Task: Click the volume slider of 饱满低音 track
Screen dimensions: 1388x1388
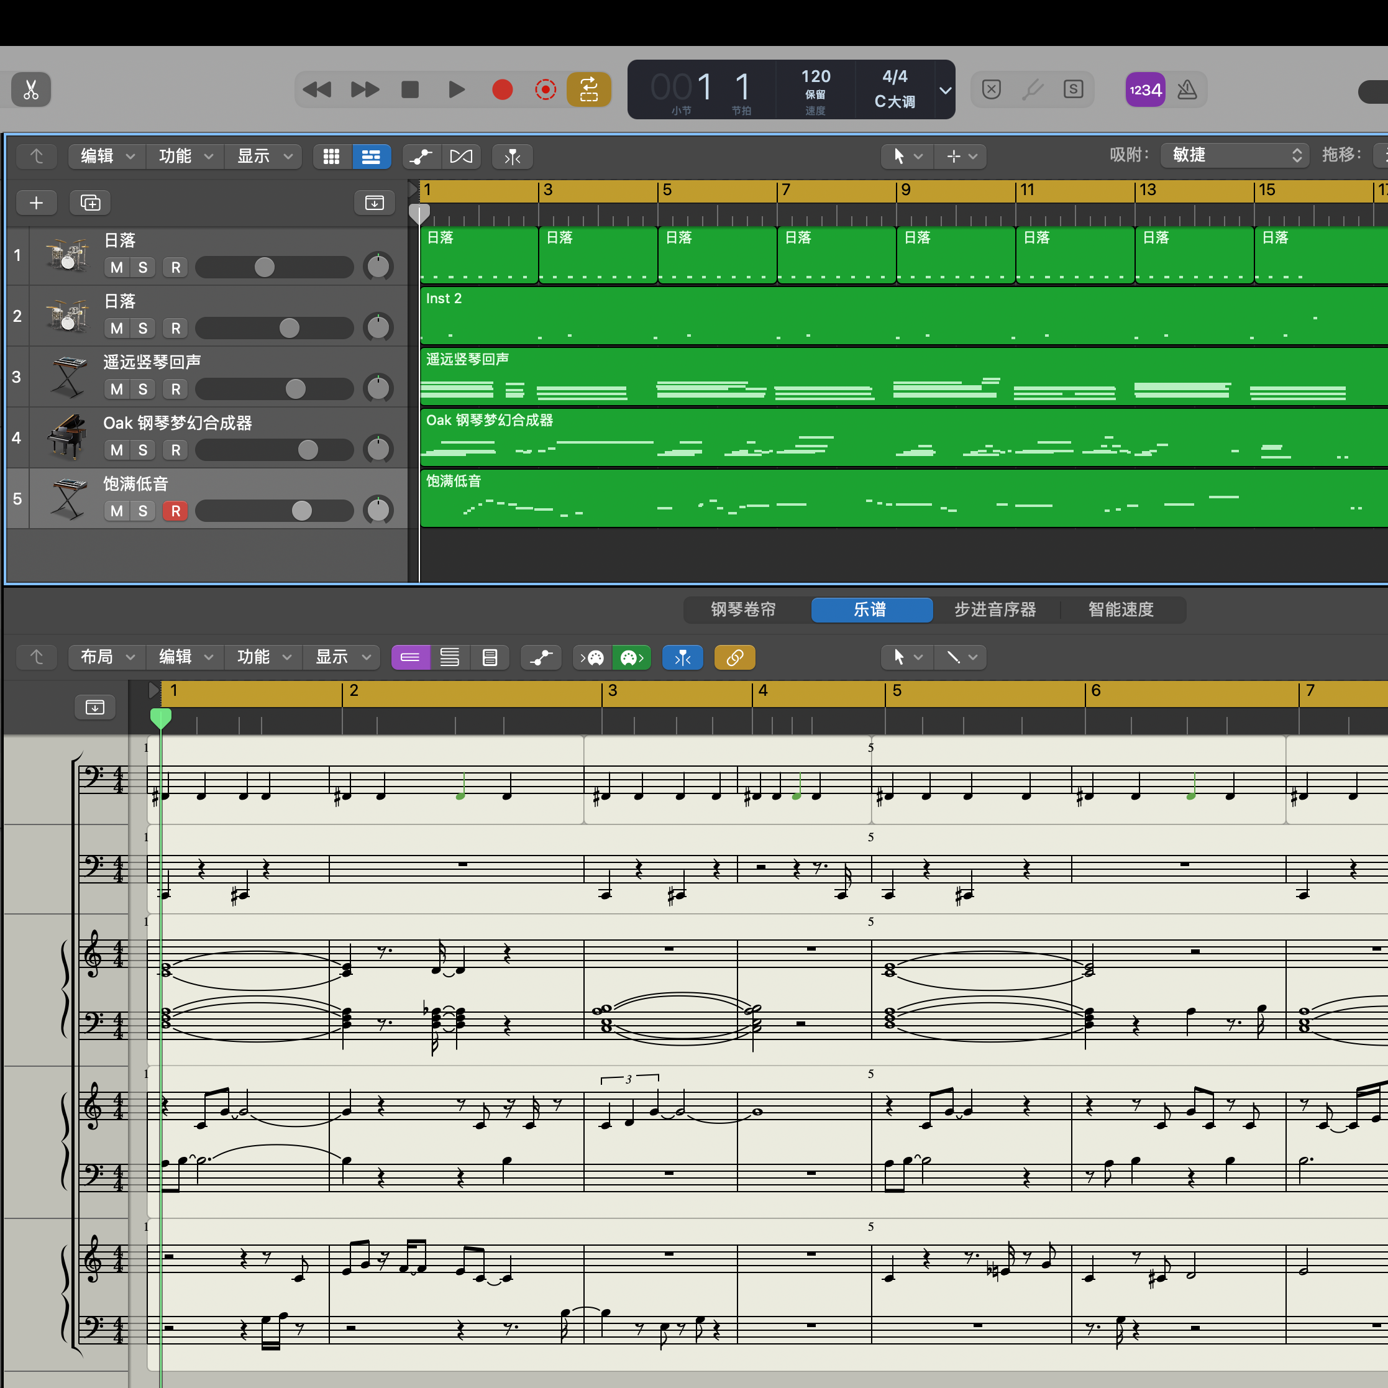Action: (x=275, y=511)
